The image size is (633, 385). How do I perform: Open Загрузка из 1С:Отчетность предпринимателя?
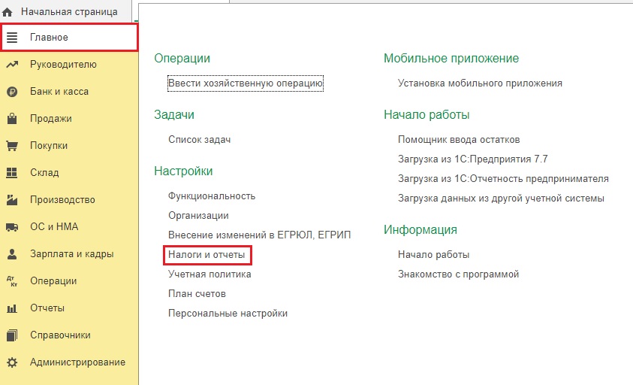[x=503, y=179]
